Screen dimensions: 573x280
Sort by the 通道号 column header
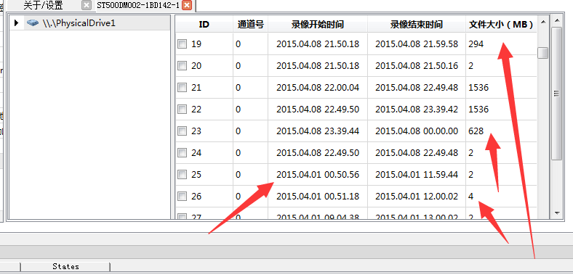(x=250, y=25)
